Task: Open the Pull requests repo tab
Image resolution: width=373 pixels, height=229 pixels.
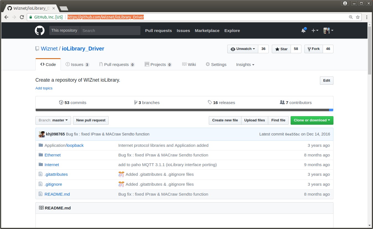Action: [117, 65]
